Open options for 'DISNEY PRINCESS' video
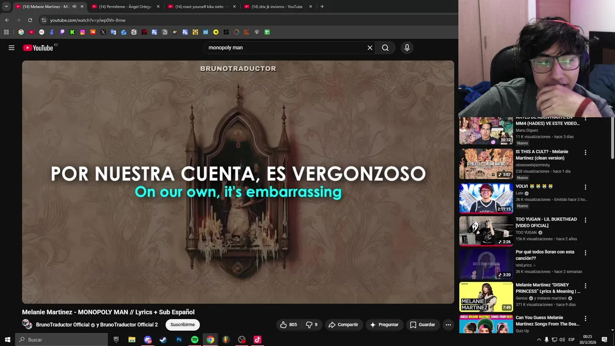This screenshot has height=346, width=615. click(x=585, y=286)
